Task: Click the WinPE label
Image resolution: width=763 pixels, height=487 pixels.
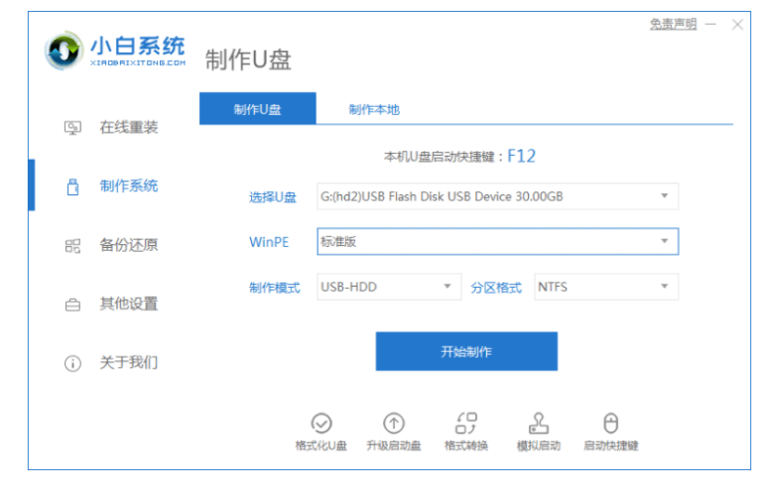Action: point(269,242)
